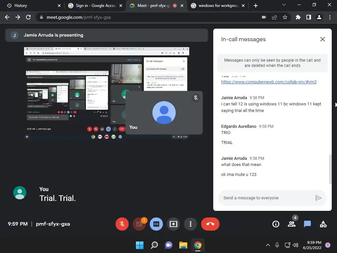Image resolution: width=337 pixels, height=253 pixels.
Task: Click the meet.google.com address bar
Action: (148, 17)
